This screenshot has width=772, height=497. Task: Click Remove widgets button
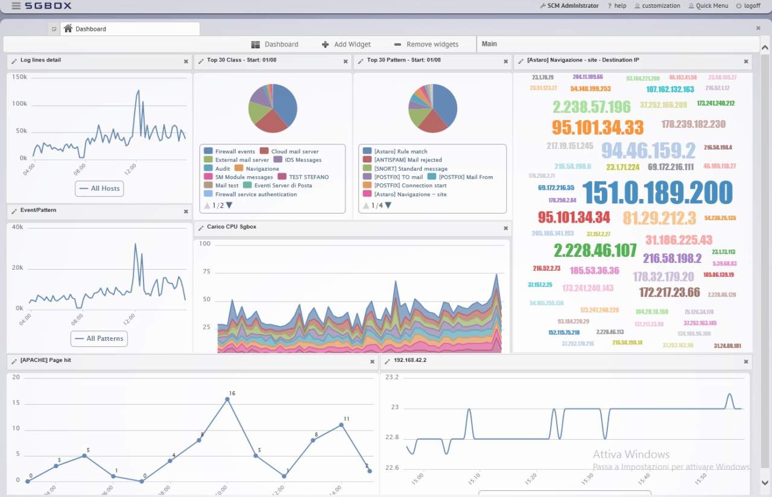[x=426, y=45]
